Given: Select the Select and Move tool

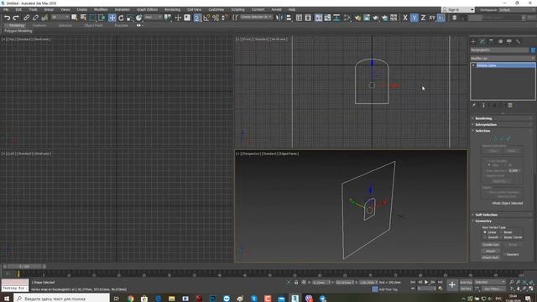Looking at the screenshot, I should point(112,18).
